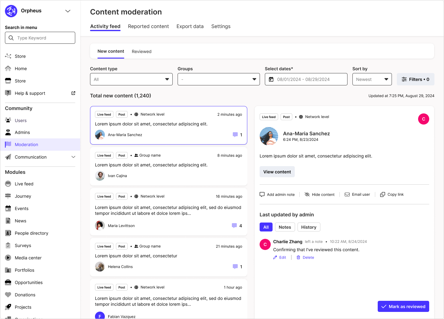Select the All filter pill under Last updated
This screenshot has height=319, width=444.
tap(266, 227)
